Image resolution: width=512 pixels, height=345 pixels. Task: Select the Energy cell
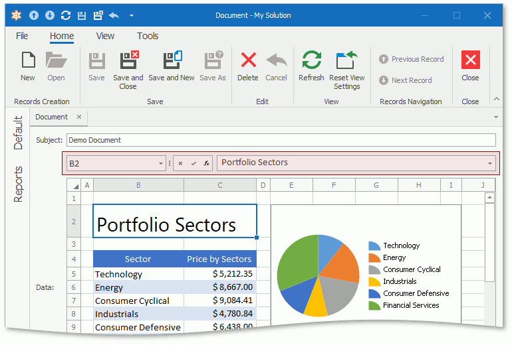tap(138, 287)
